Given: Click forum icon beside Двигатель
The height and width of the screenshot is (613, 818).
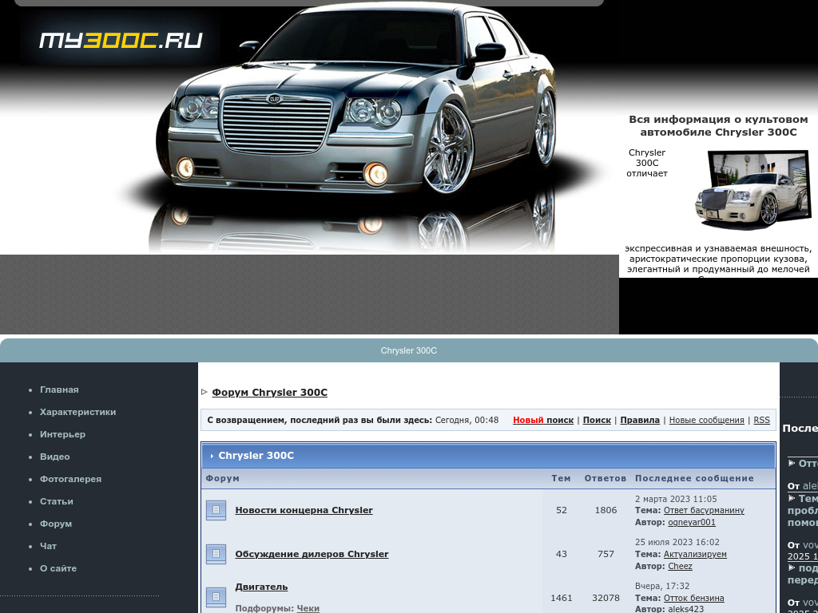Looking at the screenshot, I should point(216,597).
